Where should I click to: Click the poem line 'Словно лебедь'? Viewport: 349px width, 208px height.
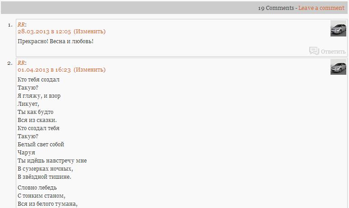pyautogui.click(x=37, y=188)
